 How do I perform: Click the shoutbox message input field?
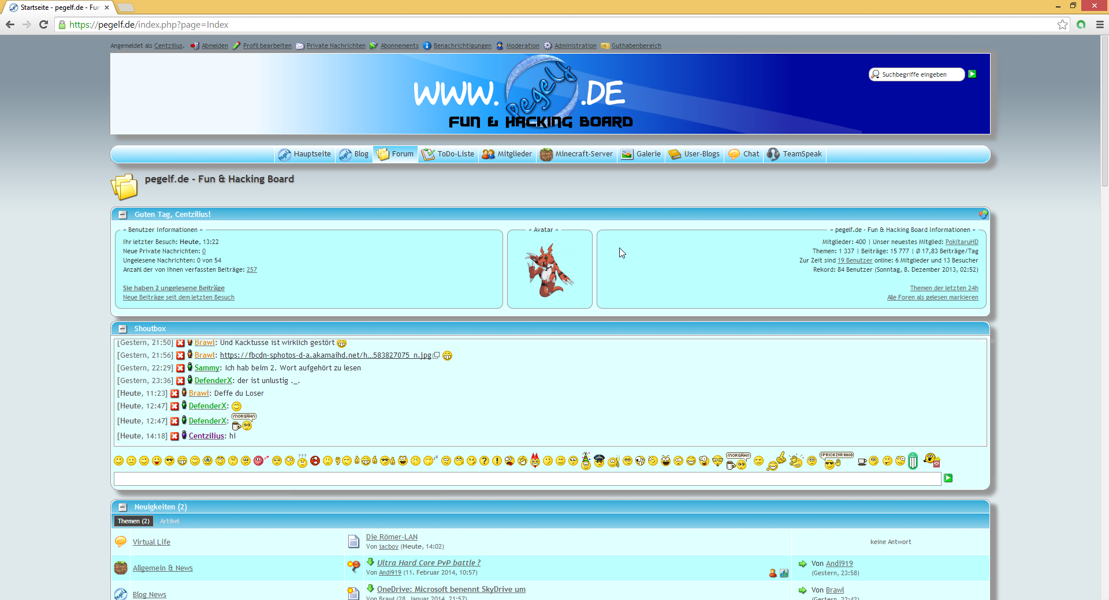point(527,479)
